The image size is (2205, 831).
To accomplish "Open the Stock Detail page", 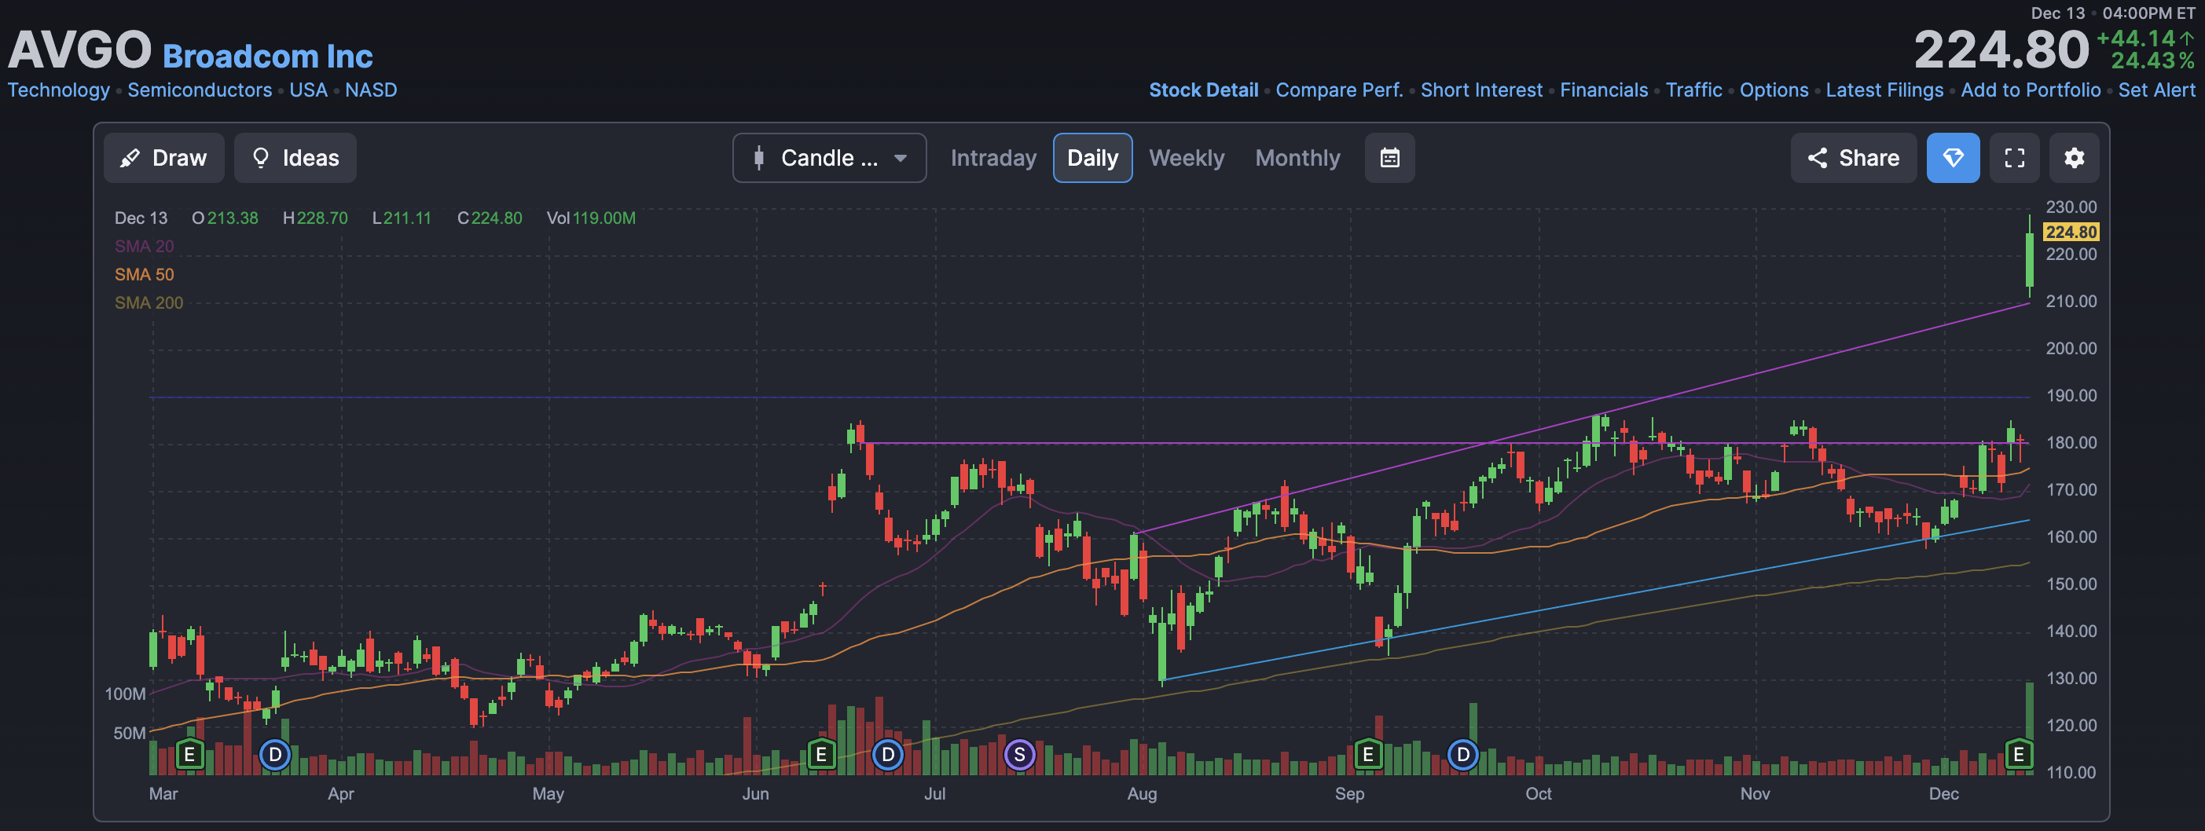I will click(x=1202, y=90).
